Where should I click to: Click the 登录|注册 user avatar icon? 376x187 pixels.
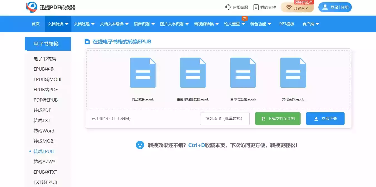click(x=325, y=7)
